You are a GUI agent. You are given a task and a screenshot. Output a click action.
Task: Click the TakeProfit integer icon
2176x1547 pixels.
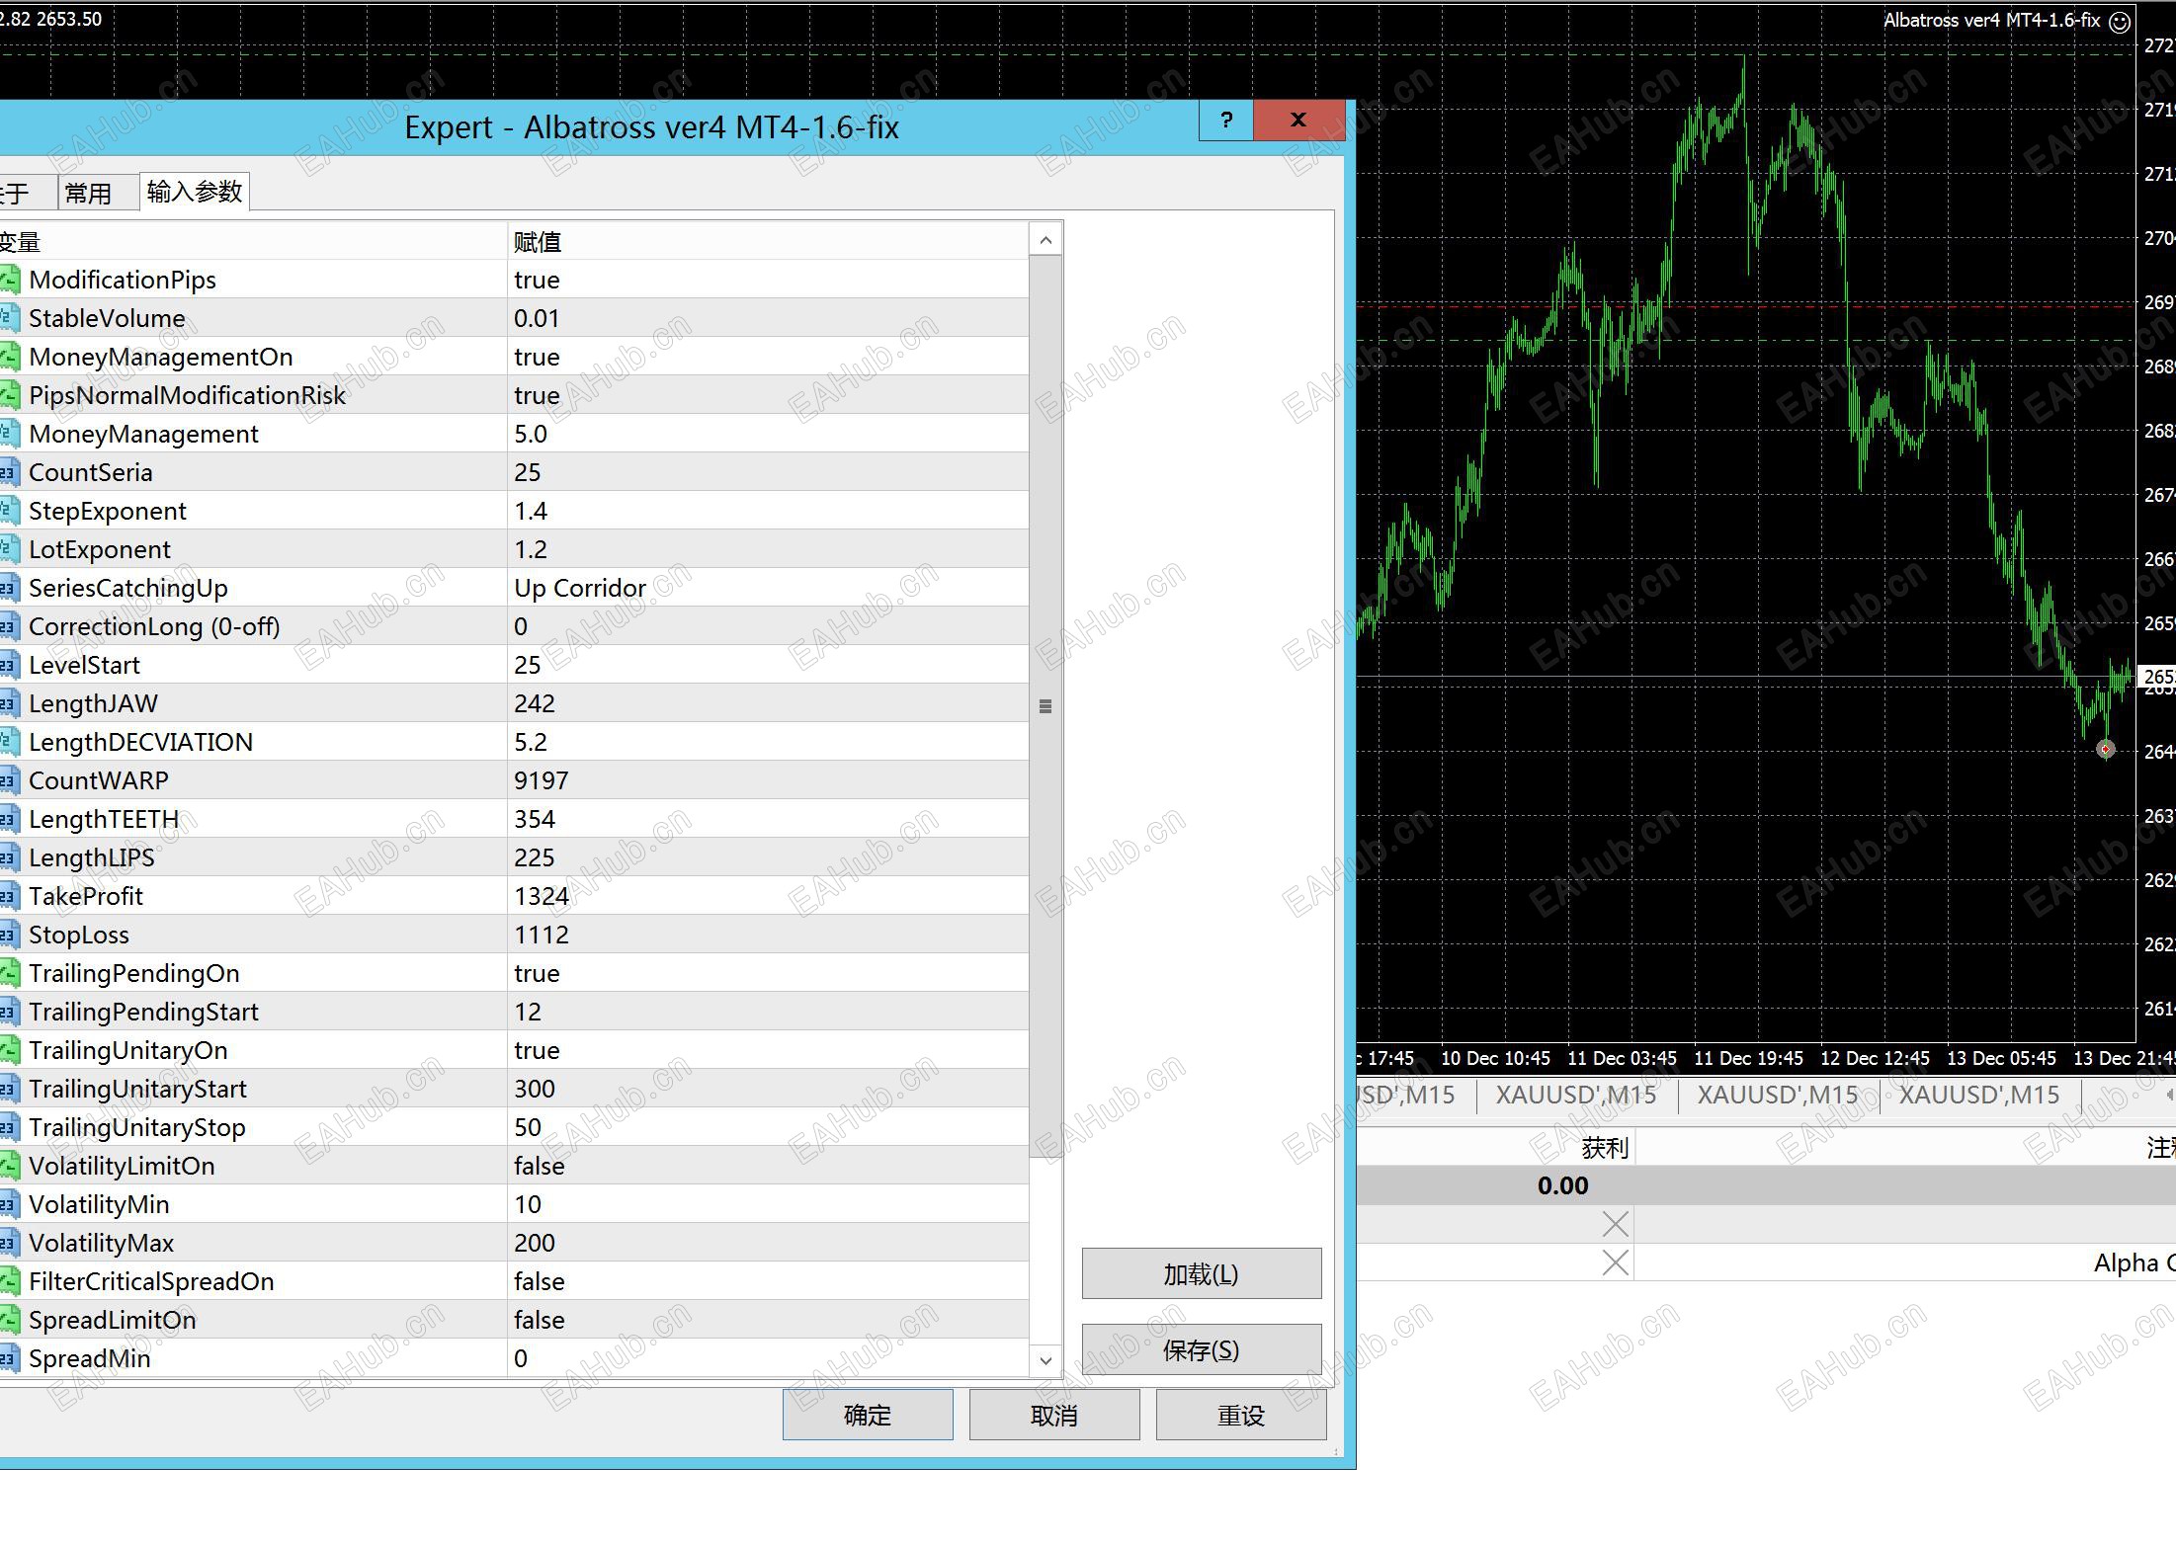[x=9, y=896]
